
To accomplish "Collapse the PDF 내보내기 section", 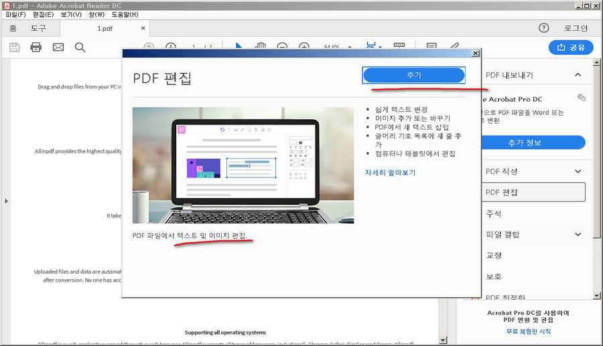I will point(578,75).
